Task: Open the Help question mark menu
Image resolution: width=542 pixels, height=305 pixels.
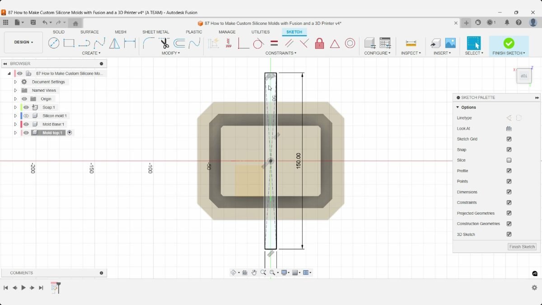Action: (x=519, y=22)
